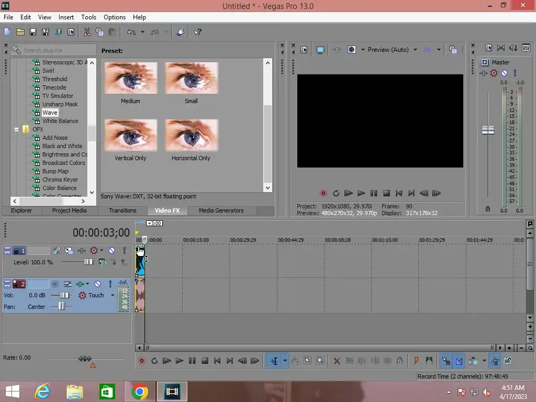
Task: Stop playback in the timeline transport bar
Action: point(205,361)
